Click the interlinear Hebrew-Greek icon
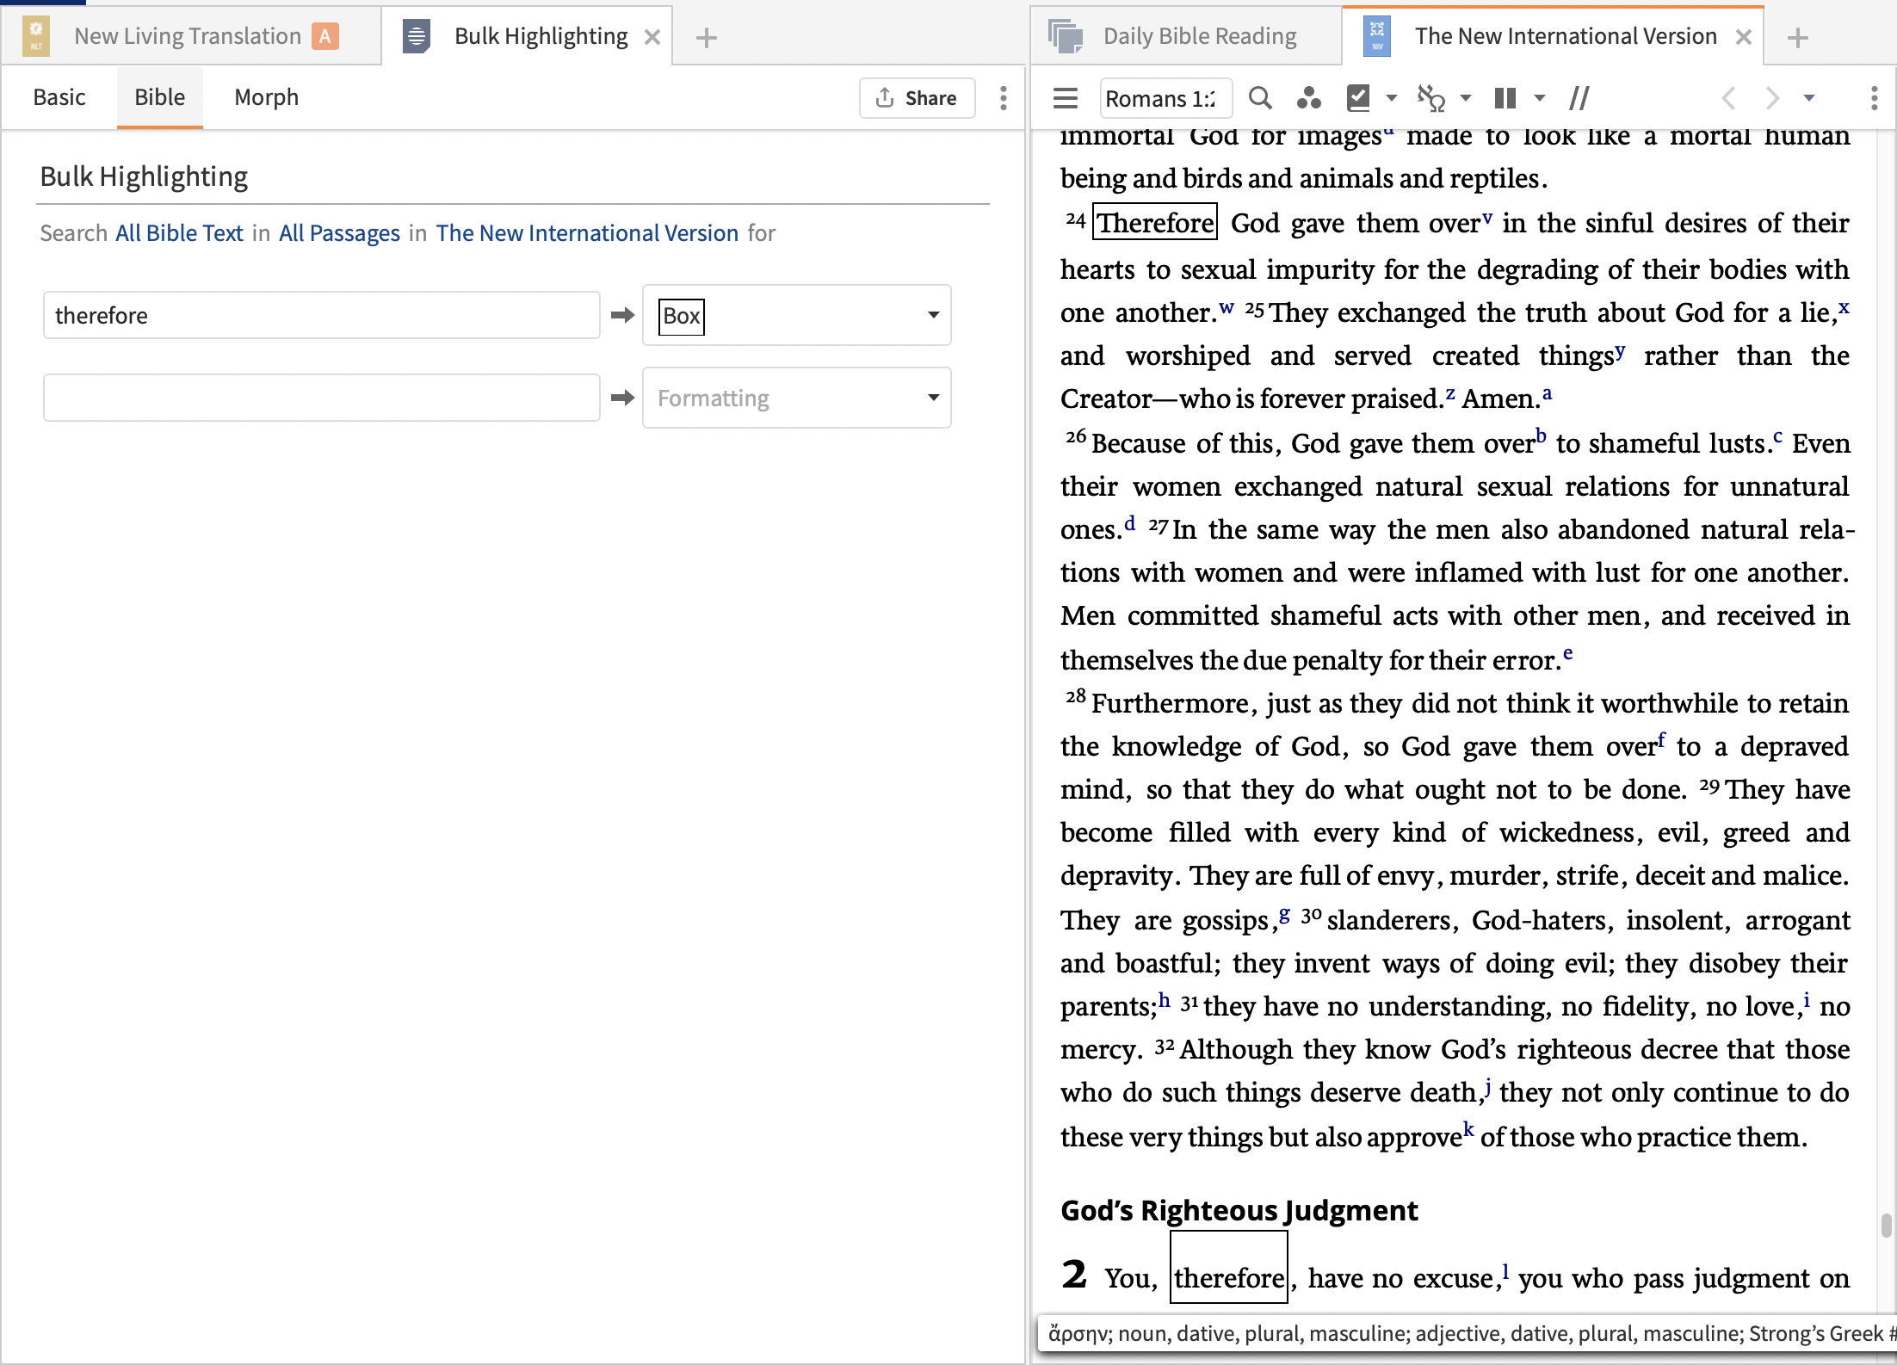 click(x=1430, y=98)
